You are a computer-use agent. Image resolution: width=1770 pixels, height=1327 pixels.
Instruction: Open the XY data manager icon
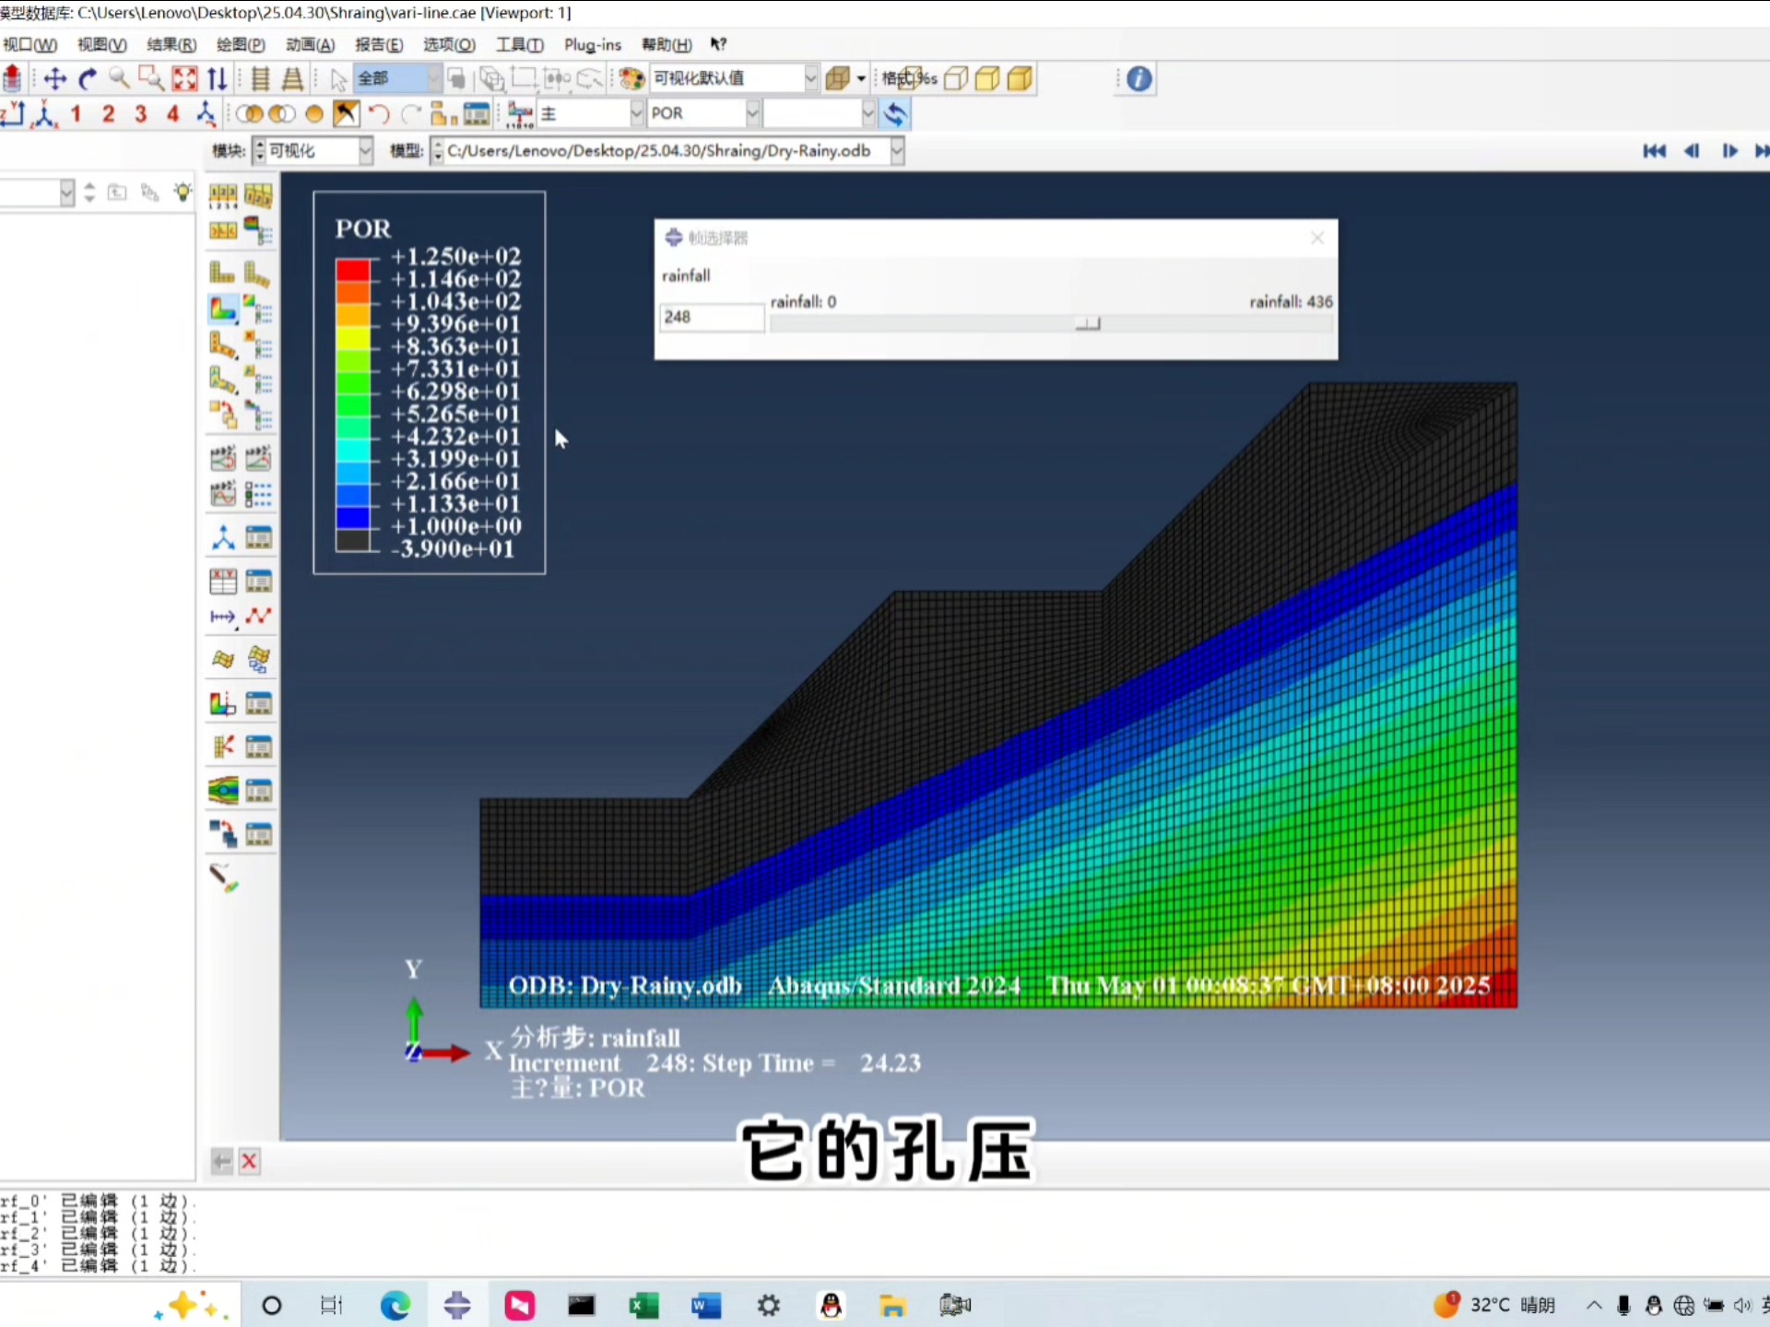(259, 581)
